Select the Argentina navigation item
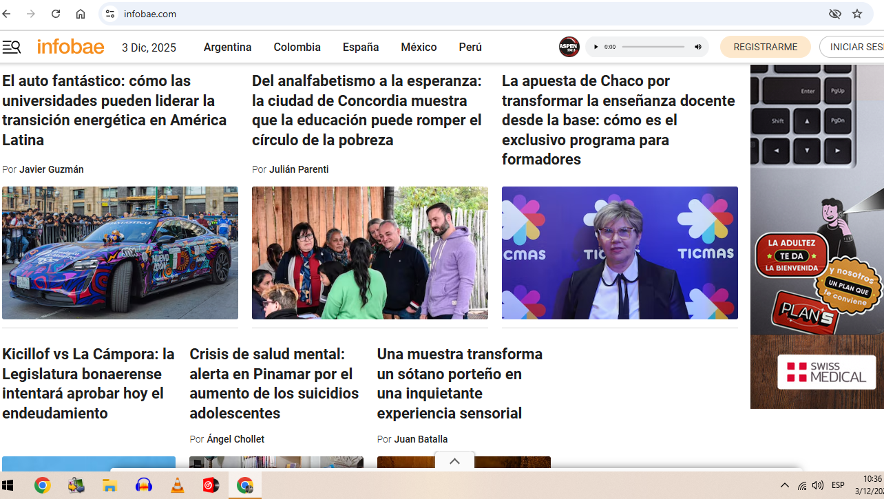The width and height of the screenshot is (884, 499). pos(227,47)
